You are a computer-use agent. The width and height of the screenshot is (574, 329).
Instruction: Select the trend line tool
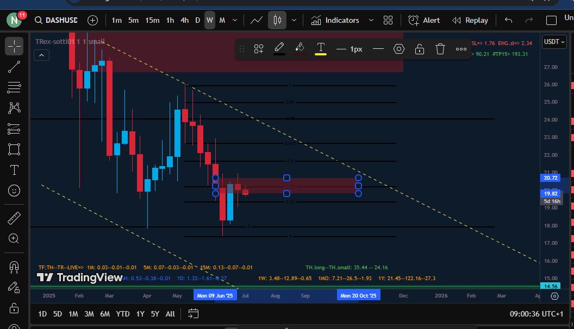[14, 67]
